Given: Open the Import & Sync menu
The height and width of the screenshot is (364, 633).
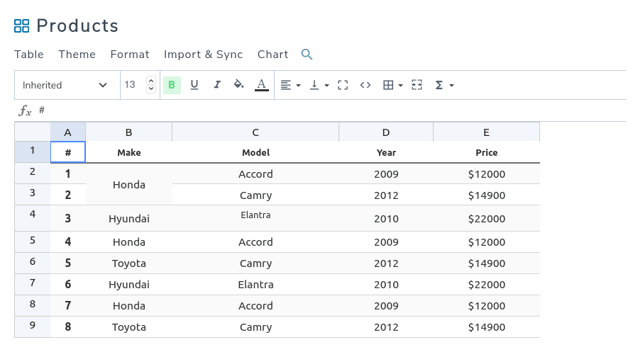Looking at the screenshot, I should tap(204, 55).
